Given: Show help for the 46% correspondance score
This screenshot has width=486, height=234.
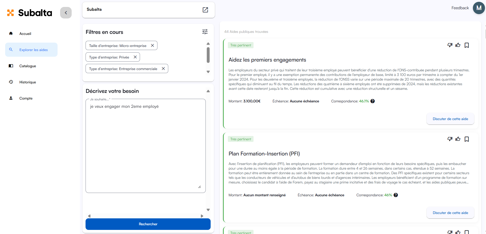Looking at the screenshot, I should pyautogui.click(x=396, y=195).
